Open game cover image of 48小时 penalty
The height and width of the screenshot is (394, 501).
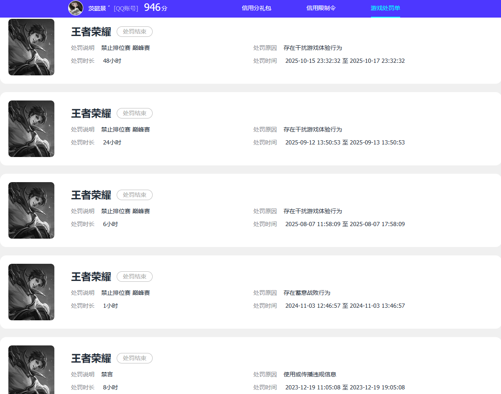31,47
